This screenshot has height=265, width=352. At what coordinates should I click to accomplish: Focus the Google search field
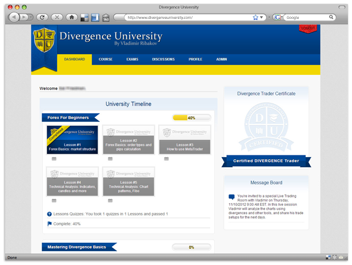click(307, 17)
